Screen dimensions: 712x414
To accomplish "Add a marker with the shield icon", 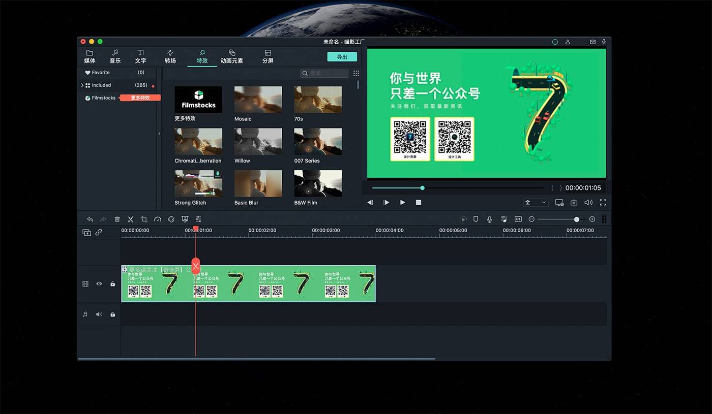I will [476, 219].
